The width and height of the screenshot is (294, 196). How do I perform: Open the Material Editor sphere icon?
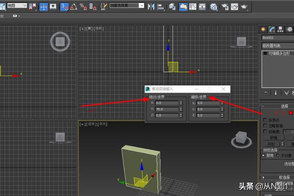pos(214,7)
